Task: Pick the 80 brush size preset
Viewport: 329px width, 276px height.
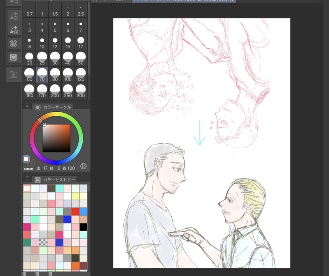Action: 55,75
